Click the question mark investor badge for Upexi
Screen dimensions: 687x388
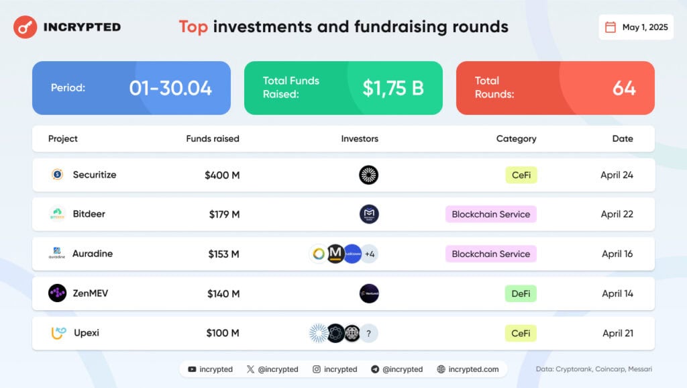point(369,334)
